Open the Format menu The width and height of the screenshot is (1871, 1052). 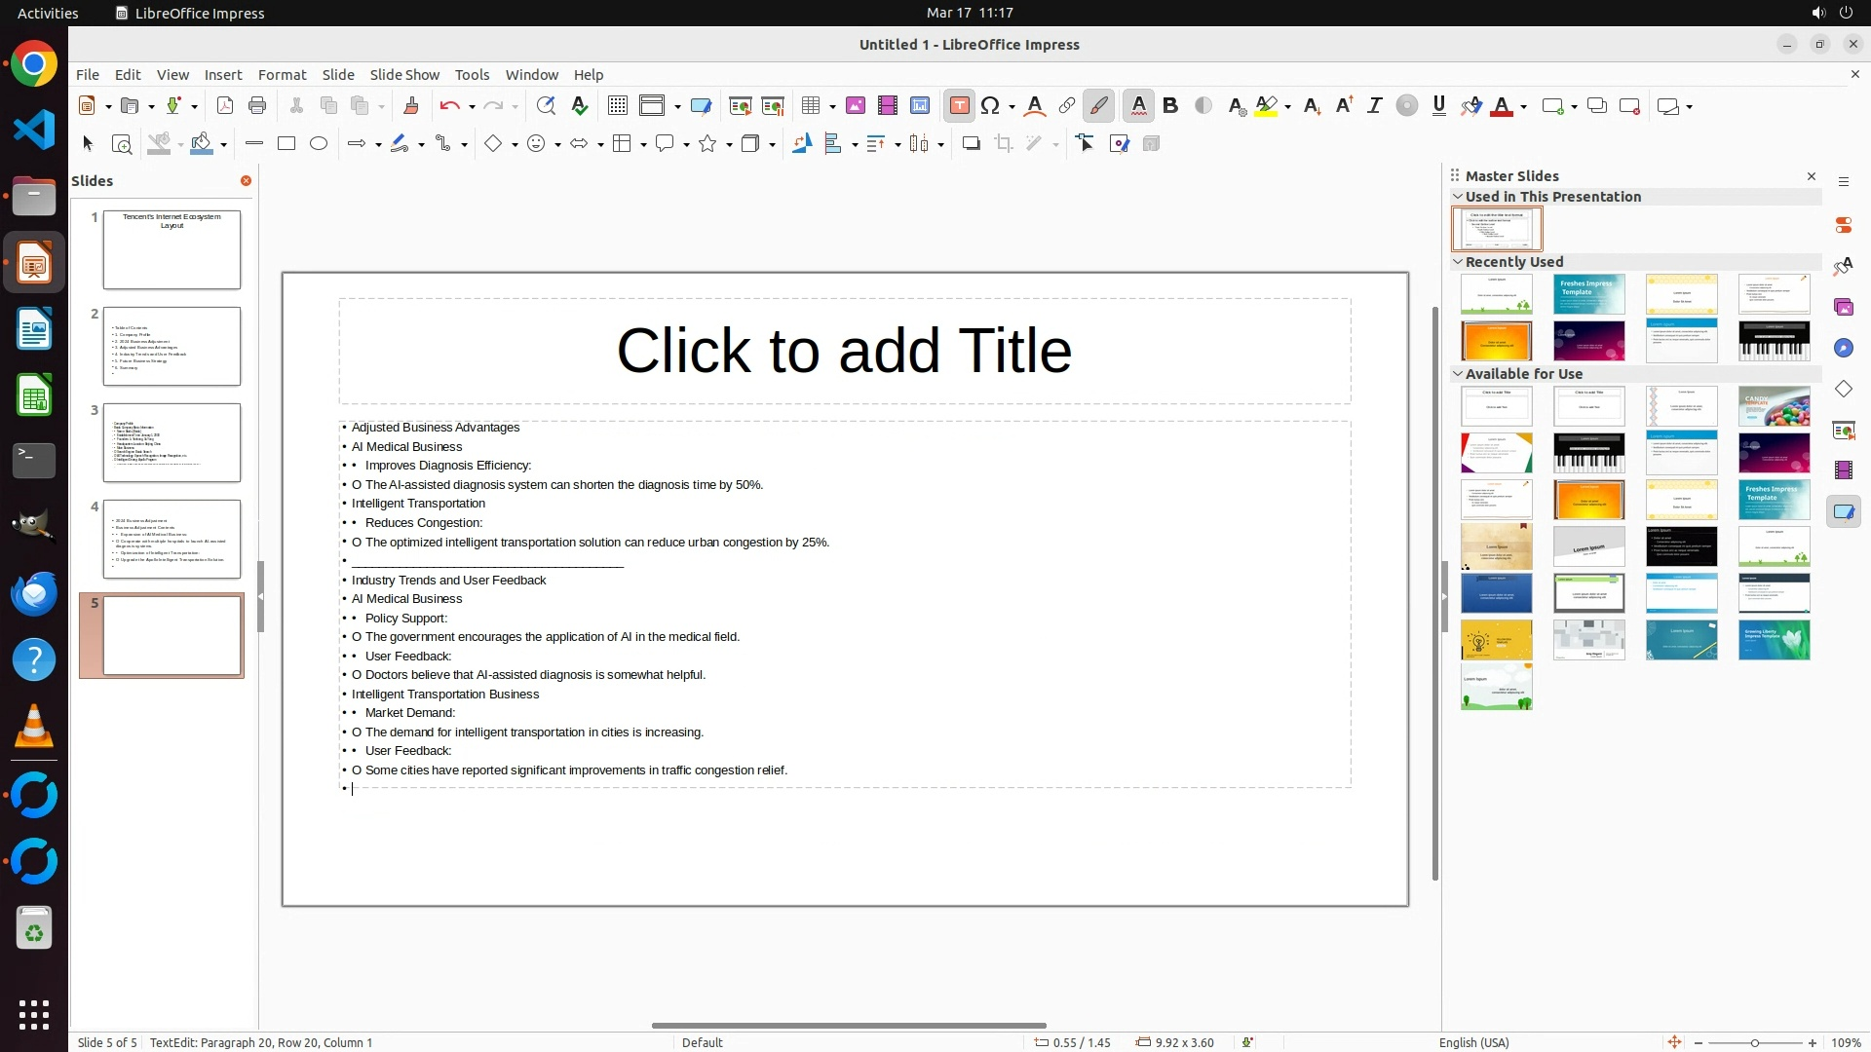point(282,75)
